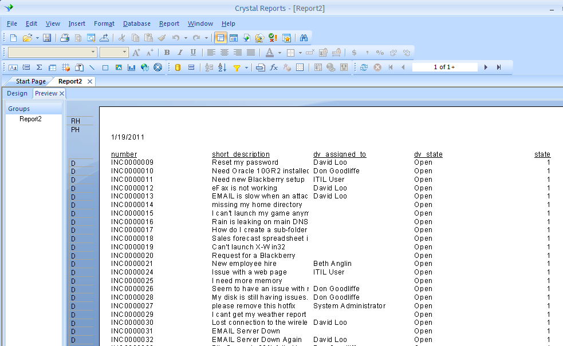Click the Print report icon
Screen dimensions: 563x346
pos(65,38)
